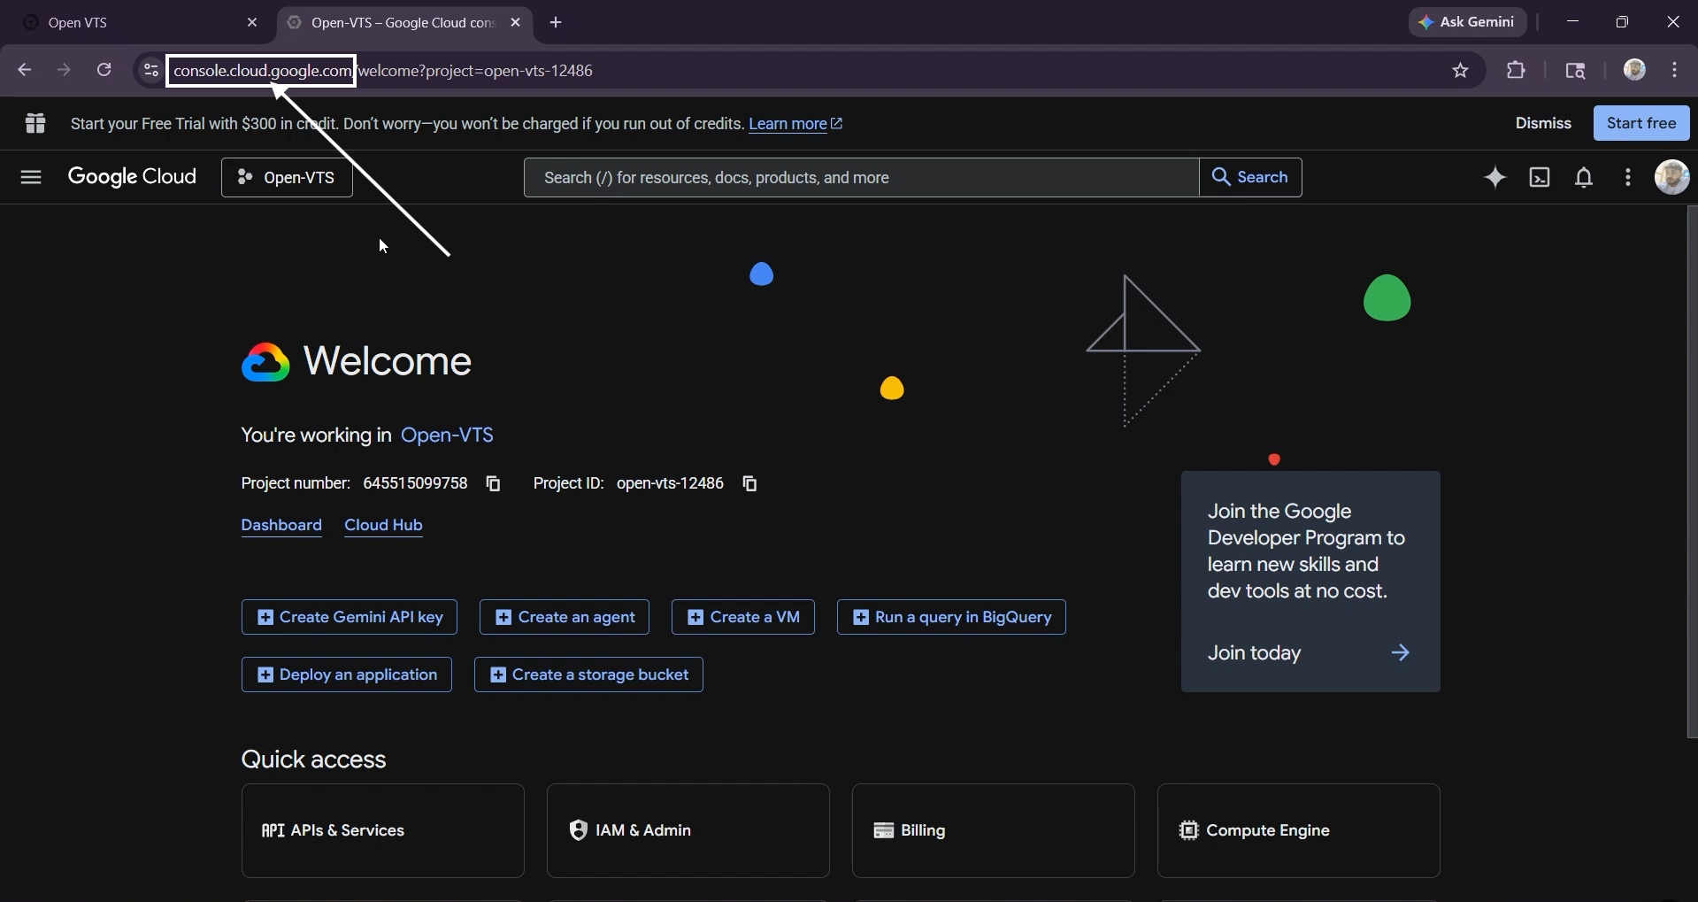Copy the project ID to clipboard
Screen dimensions: 1698x902
coord(750,483)
